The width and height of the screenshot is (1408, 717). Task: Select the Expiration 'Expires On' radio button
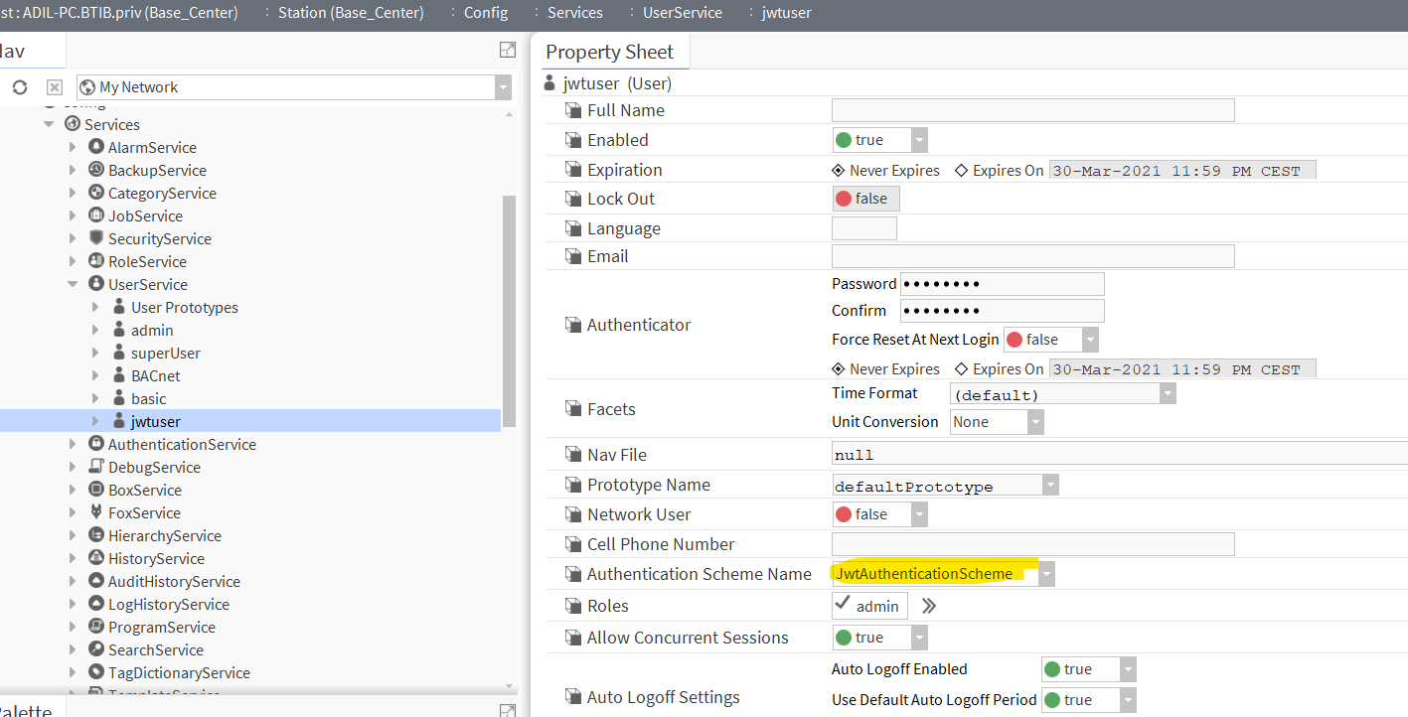(961, 171)
